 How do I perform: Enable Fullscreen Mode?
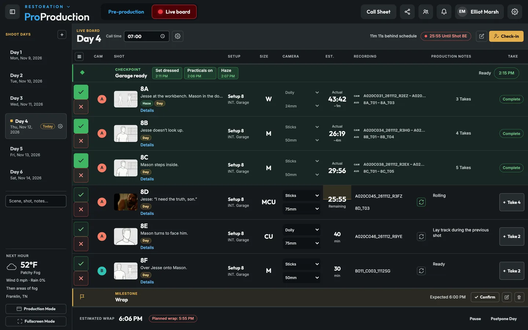coord(36,321)
